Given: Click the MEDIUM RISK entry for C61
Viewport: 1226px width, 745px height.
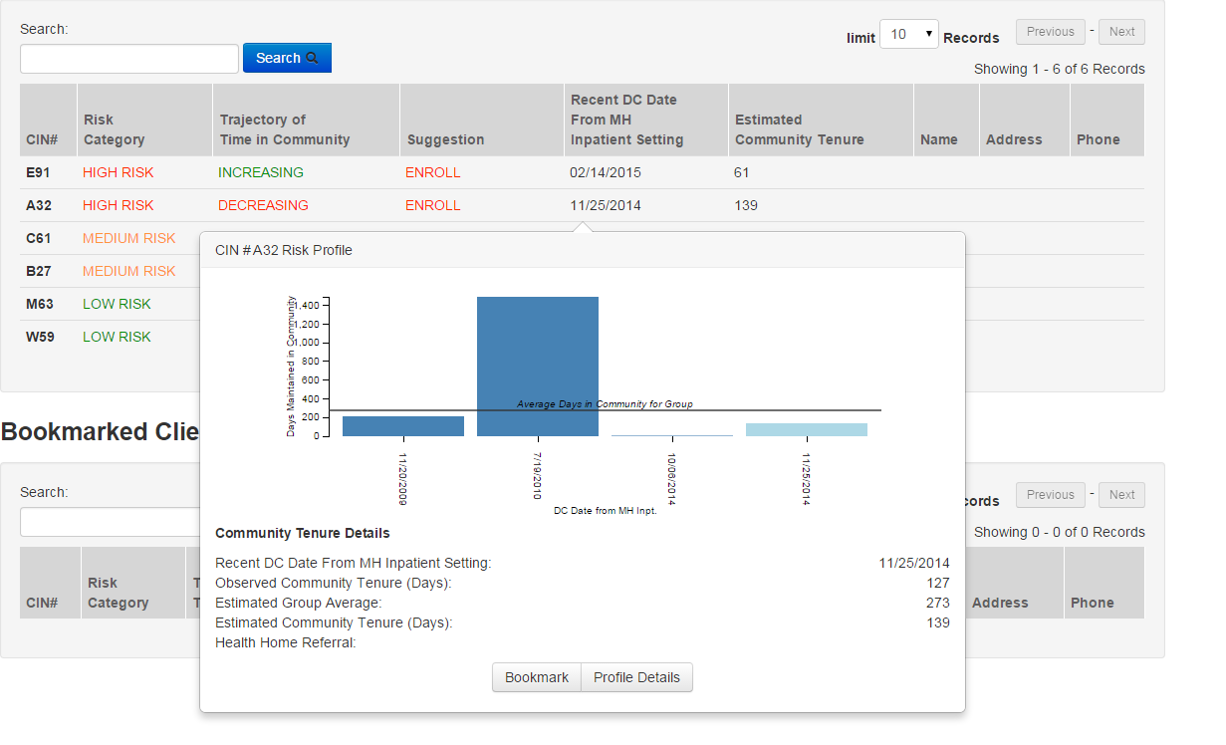Looking at the screenshot, I should click(127, 238).
